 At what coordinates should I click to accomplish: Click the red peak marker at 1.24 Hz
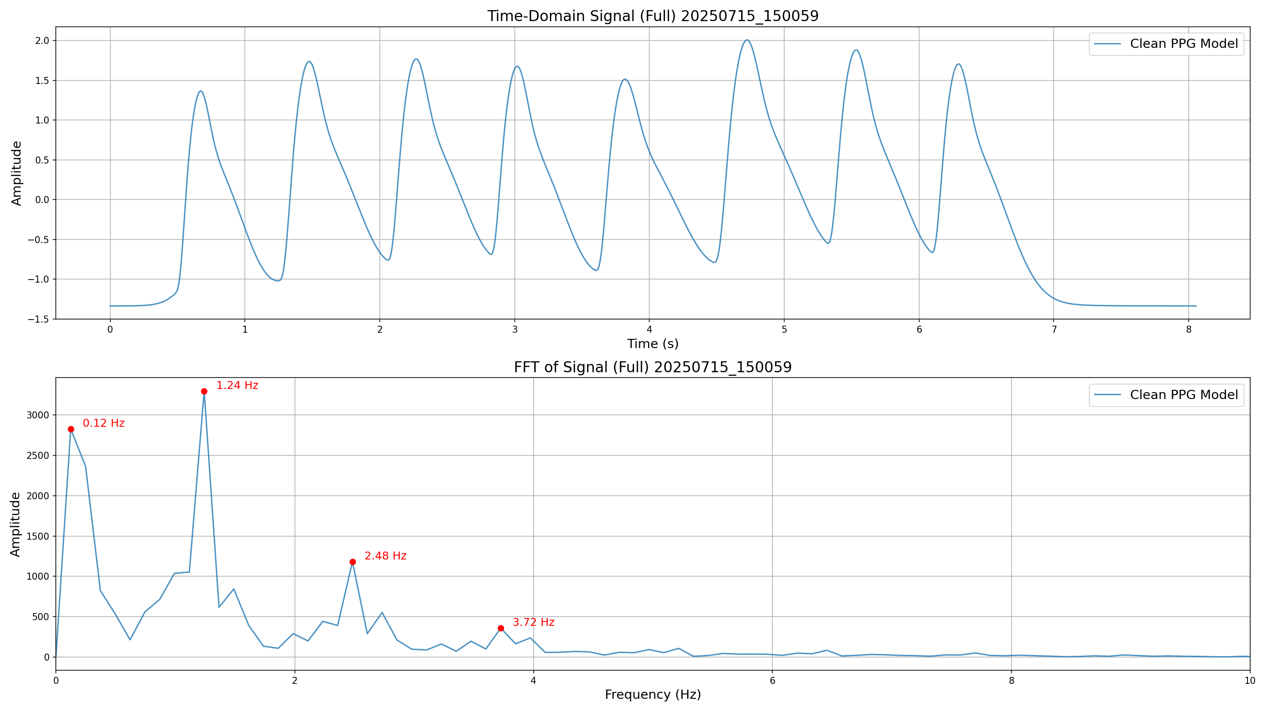204,391
